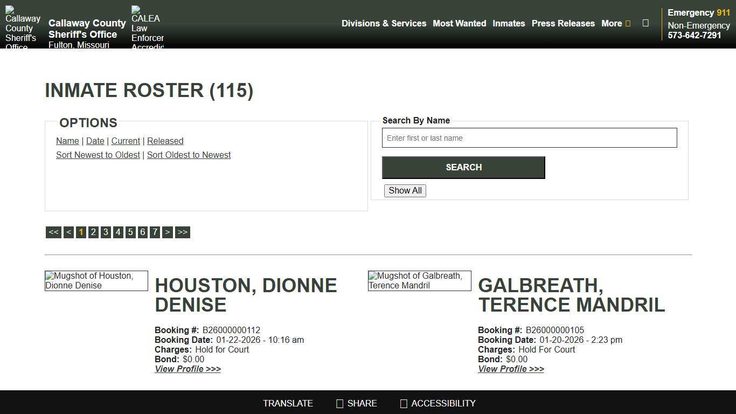Expand the More navigation dropdown
Image resolution: width=736 pixels, height=414 pixels.
click(x=615, y=23)
